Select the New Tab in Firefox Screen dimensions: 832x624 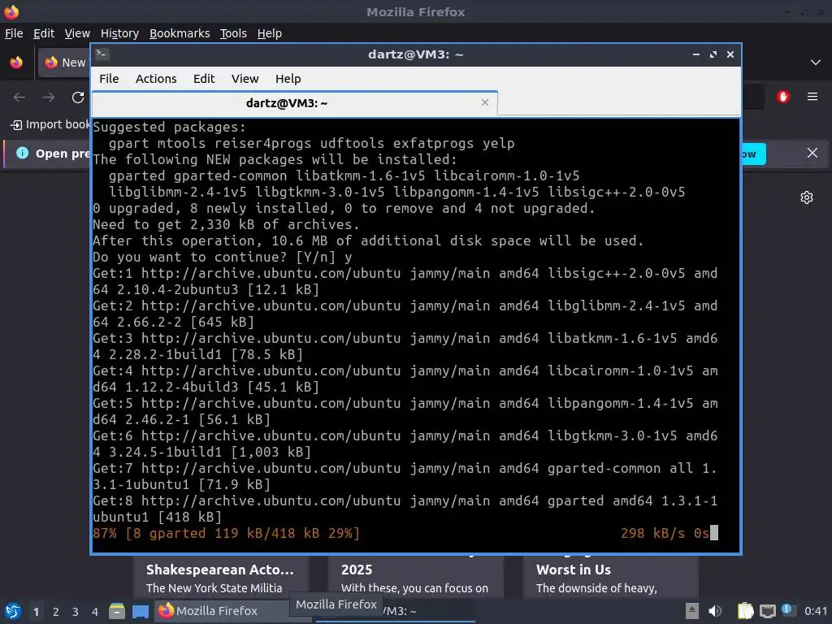coord(63,63)
